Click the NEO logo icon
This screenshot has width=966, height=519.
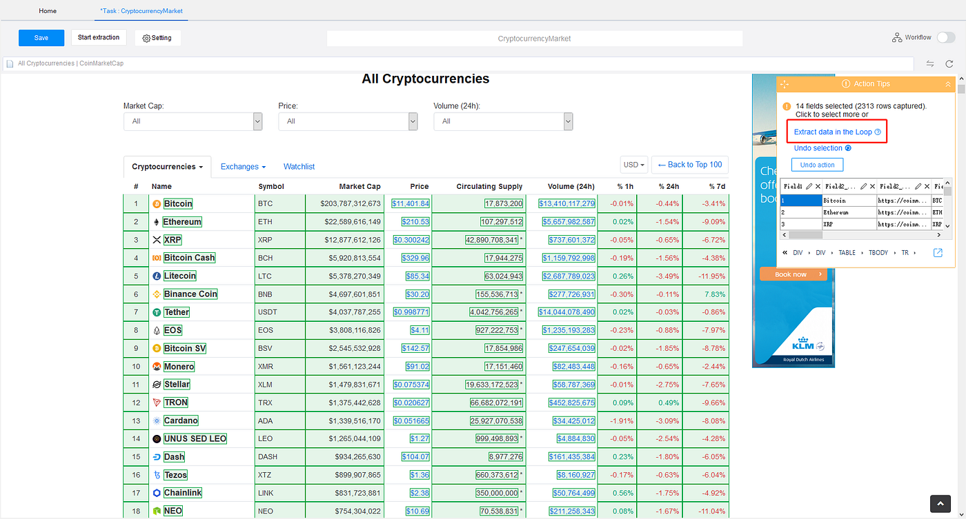point(157,511)
